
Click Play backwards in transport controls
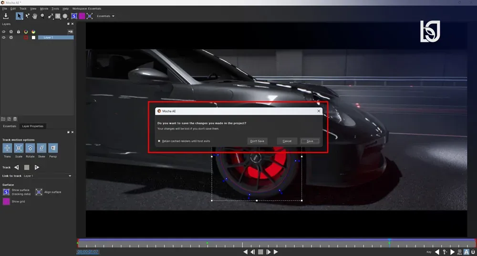tap(245, 252)
